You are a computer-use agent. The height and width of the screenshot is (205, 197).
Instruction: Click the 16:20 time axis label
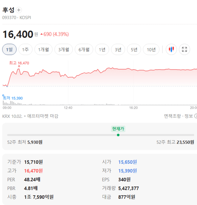[133, 108]
